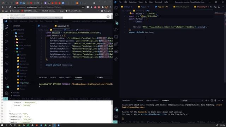Open the Reading list button in Chrome
This screenshot has height=127, width=226.
(x=106, y=11)
